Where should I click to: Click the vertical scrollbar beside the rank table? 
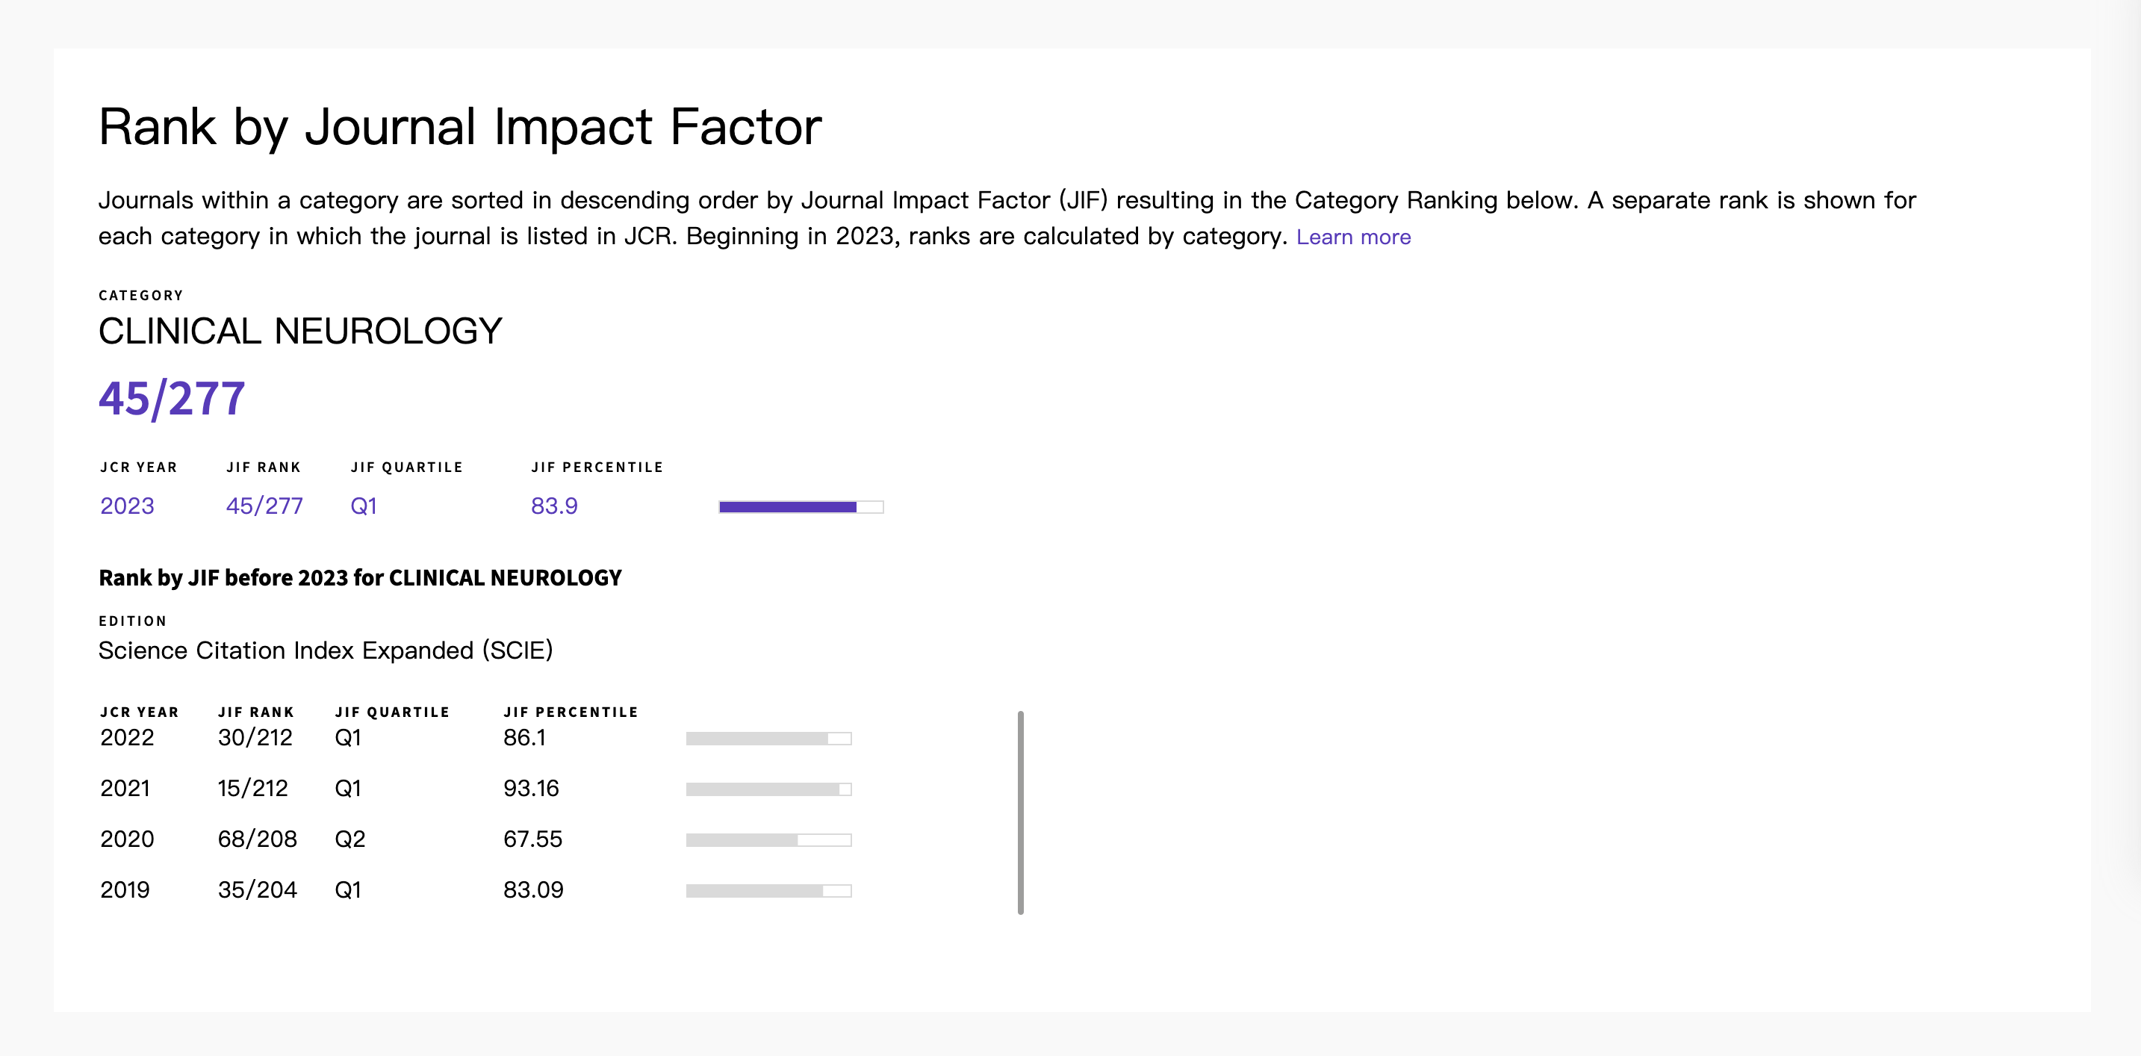pos(1021,813)
